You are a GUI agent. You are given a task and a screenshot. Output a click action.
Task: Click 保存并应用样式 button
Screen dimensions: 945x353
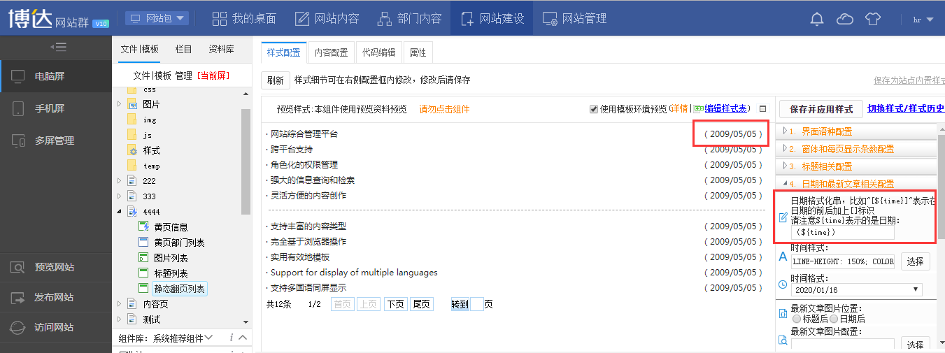(x=821, y=109)
